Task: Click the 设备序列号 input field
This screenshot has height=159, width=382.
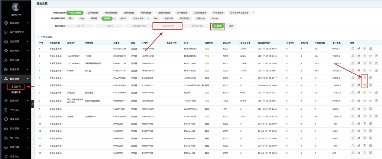Action: 168,26
